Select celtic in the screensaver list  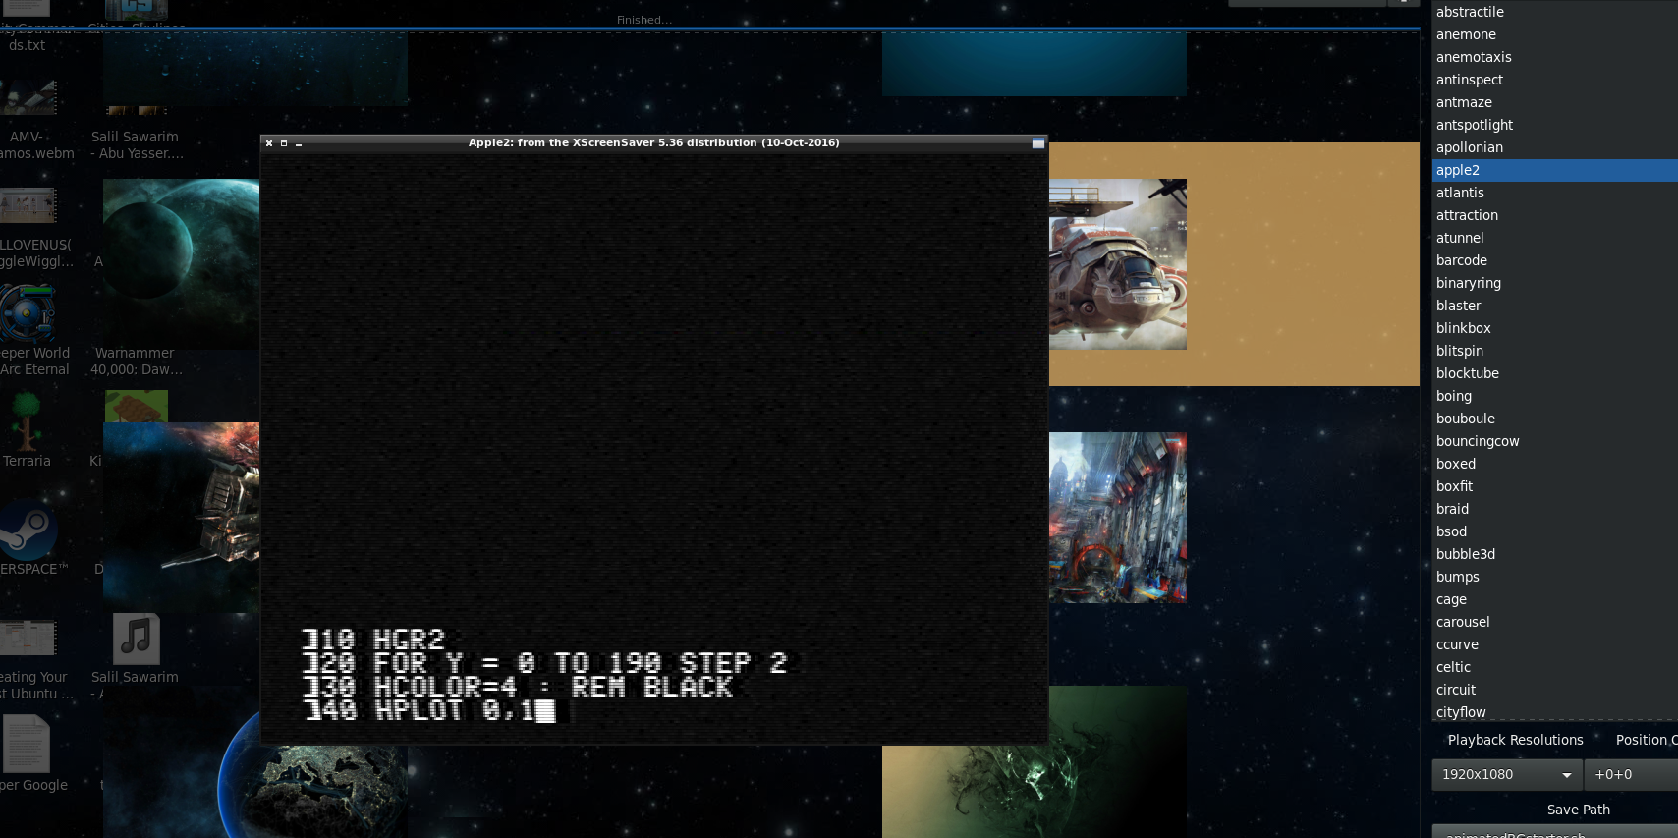(1554, 667)
